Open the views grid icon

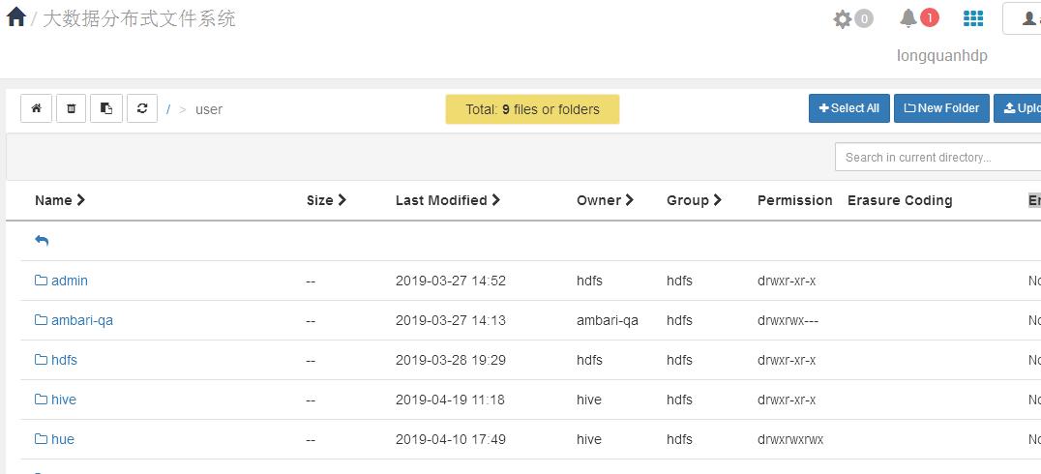973,18
